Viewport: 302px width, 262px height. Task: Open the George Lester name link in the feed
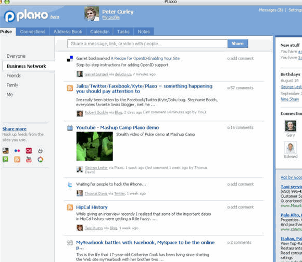pyautogui.click(x=96, y=167)
